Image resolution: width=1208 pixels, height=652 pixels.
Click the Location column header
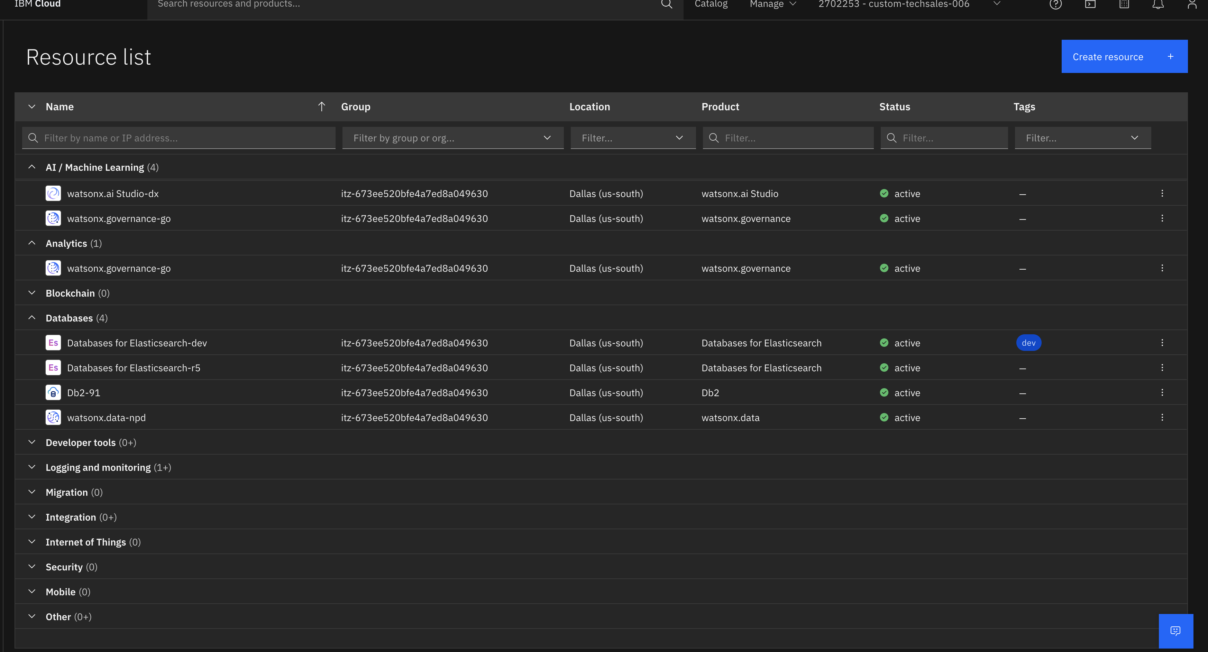click(589, 107)
